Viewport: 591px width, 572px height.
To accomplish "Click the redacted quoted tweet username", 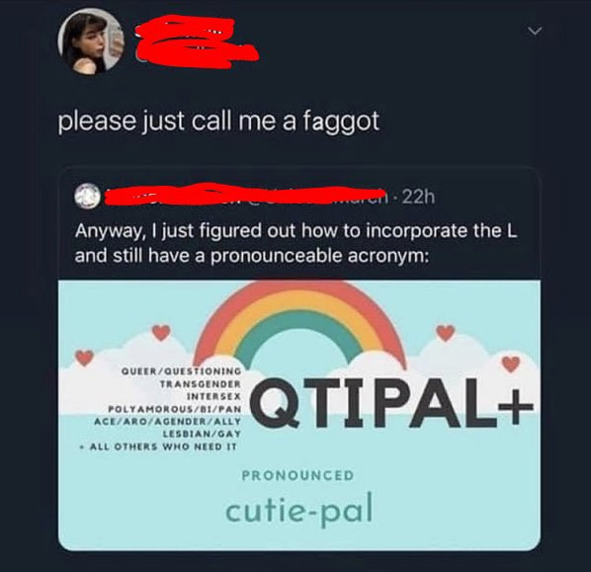I will (x=245, y=195).
